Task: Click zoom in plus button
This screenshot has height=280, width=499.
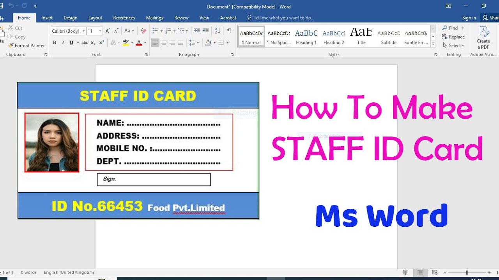Action: [x=489, y=273]
